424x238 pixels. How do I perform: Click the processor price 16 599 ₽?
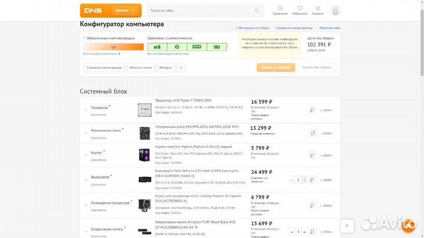pos(261,102)
